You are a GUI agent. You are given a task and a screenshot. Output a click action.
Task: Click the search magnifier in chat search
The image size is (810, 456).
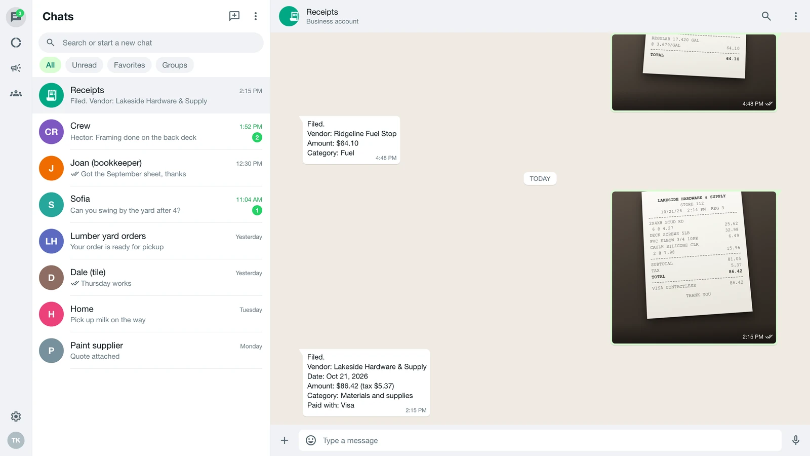(51, 43)
